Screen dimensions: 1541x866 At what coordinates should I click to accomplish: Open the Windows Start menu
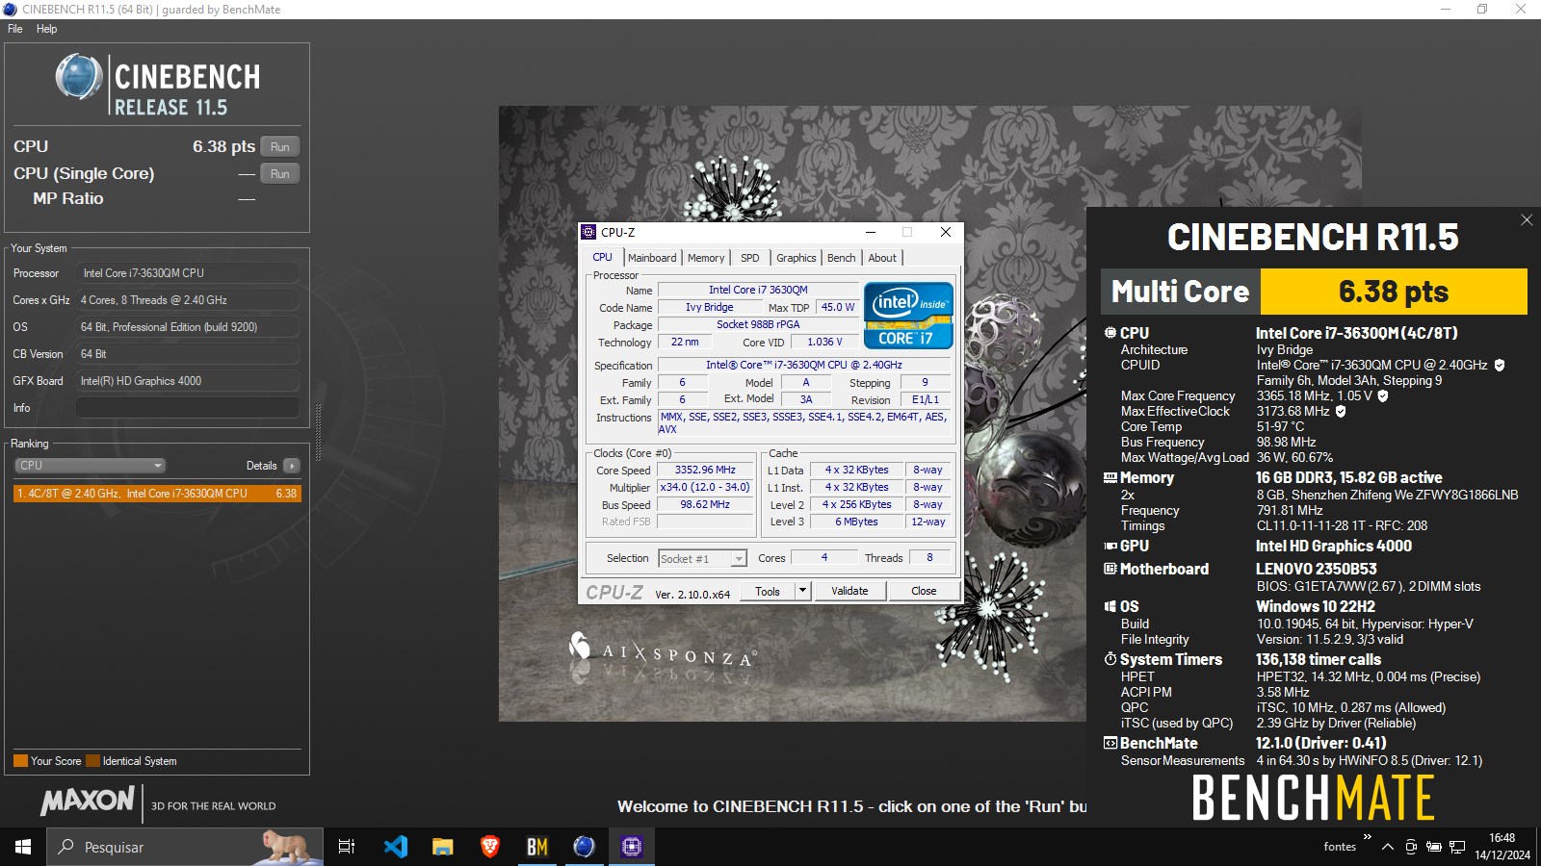23,847
